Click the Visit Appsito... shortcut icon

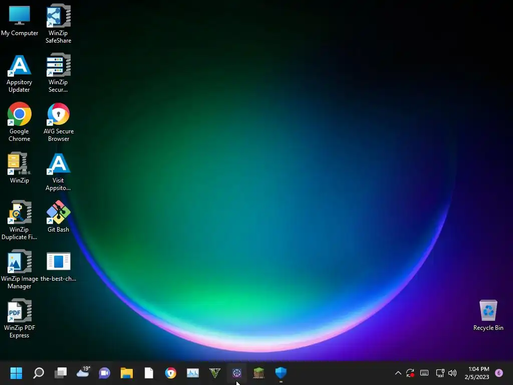58,172
